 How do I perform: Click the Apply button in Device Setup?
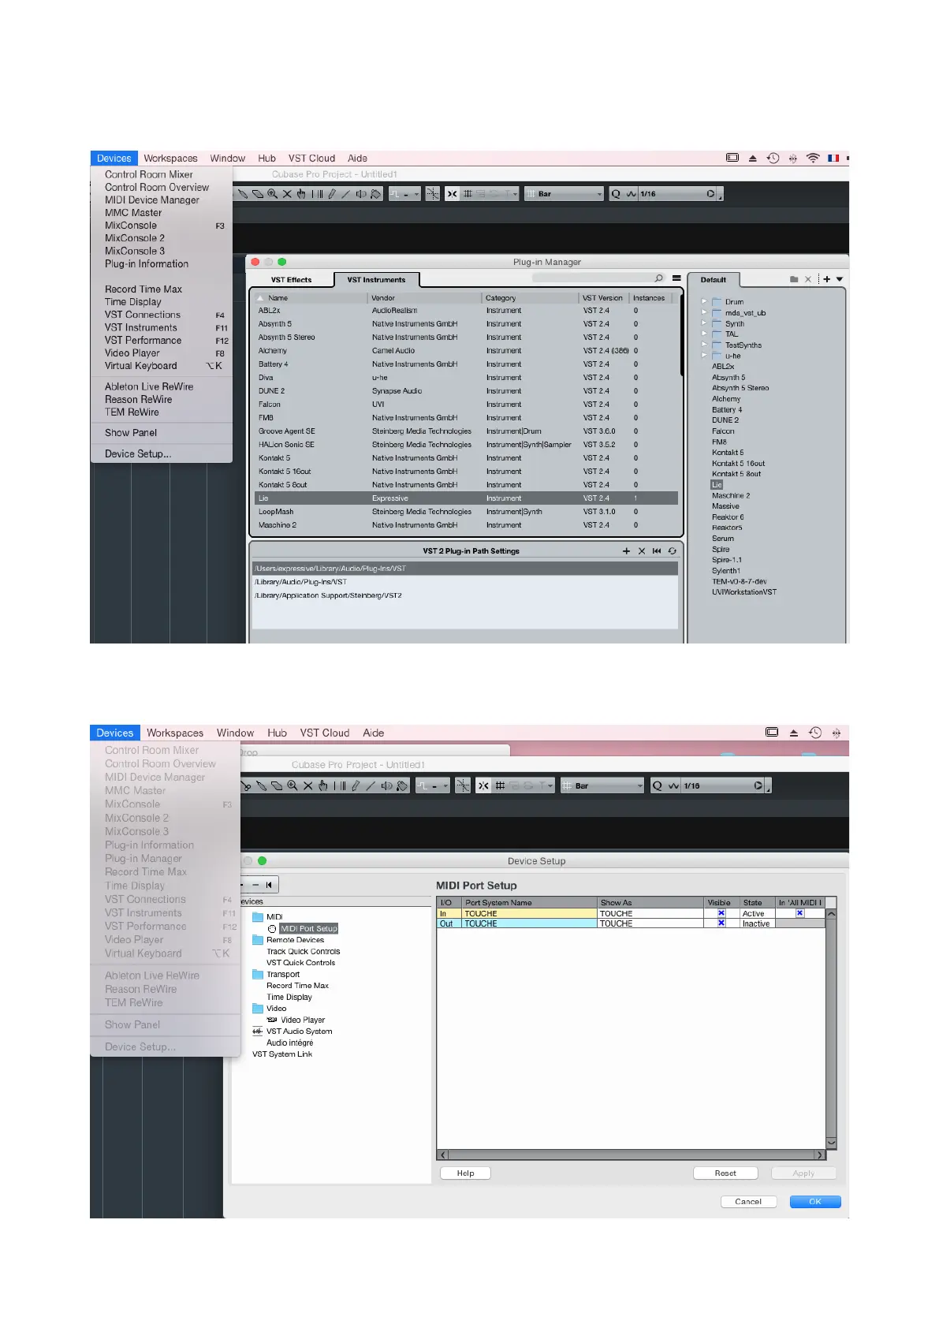click(803, 1173)
